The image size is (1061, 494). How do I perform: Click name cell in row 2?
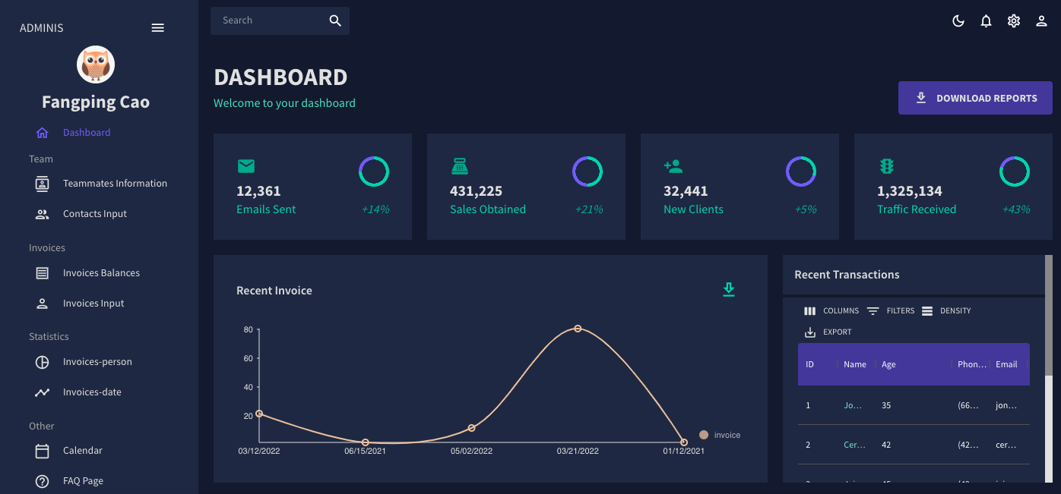(x=855, y=445)
